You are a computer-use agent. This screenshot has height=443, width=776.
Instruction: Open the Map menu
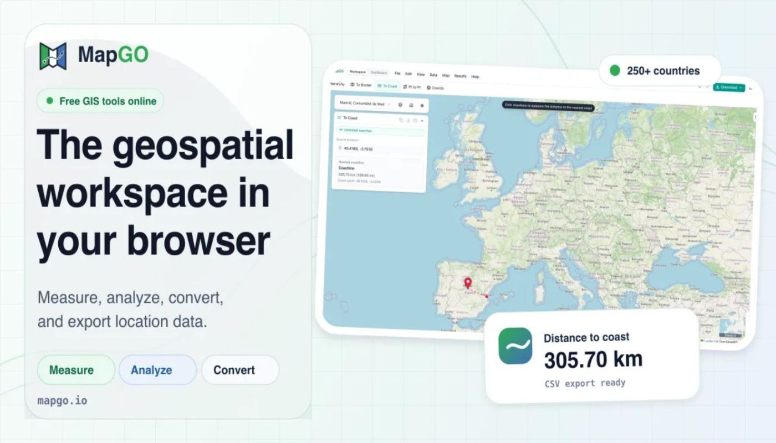[x=446, y=75]
